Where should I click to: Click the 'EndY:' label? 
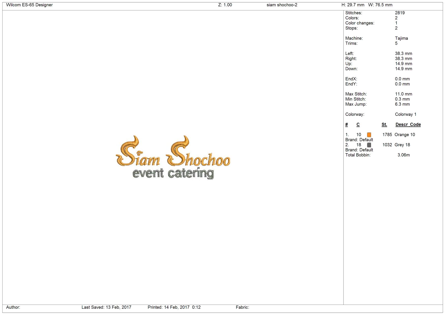click(351, 84)
